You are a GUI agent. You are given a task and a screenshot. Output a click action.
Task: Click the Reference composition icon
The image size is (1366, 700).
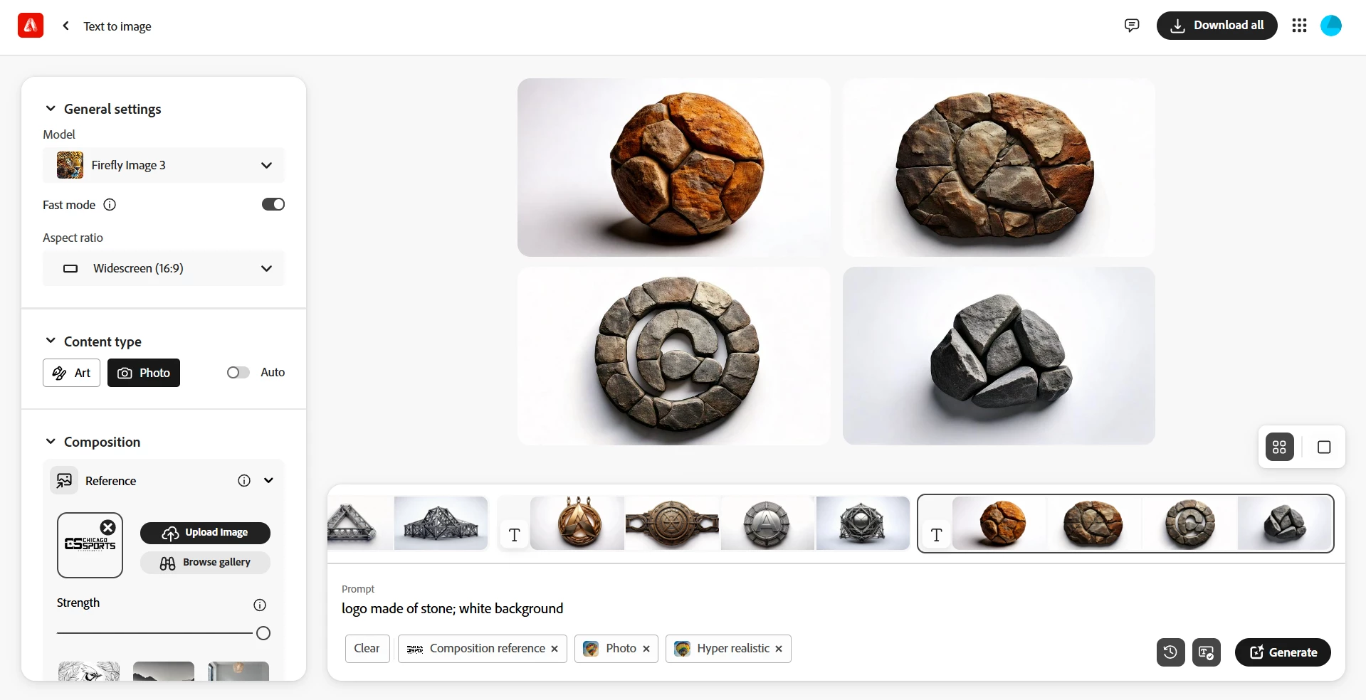pyautogui.click(x=64, y=481)
